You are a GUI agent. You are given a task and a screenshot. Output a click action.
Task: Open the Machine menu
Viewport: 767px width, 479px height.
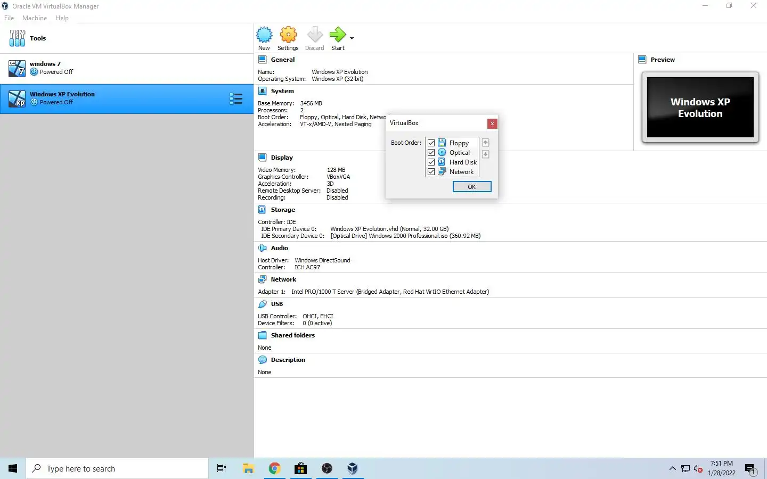35,18
